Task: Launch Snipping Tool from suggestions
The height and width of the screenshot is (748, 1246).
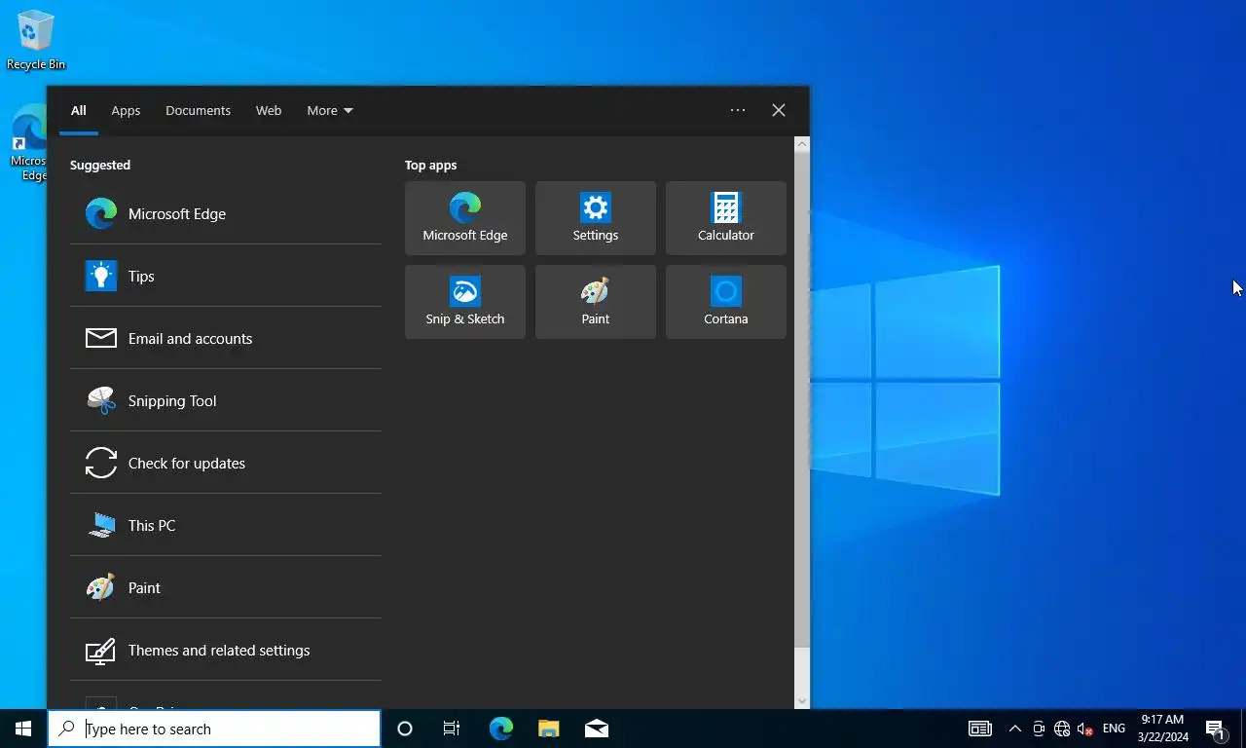Action: coord(226,400)
